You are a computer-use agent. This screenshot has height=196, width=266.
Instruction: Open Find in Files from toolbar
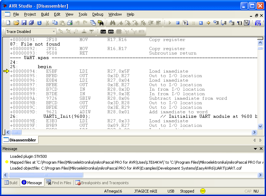(101, 23)
